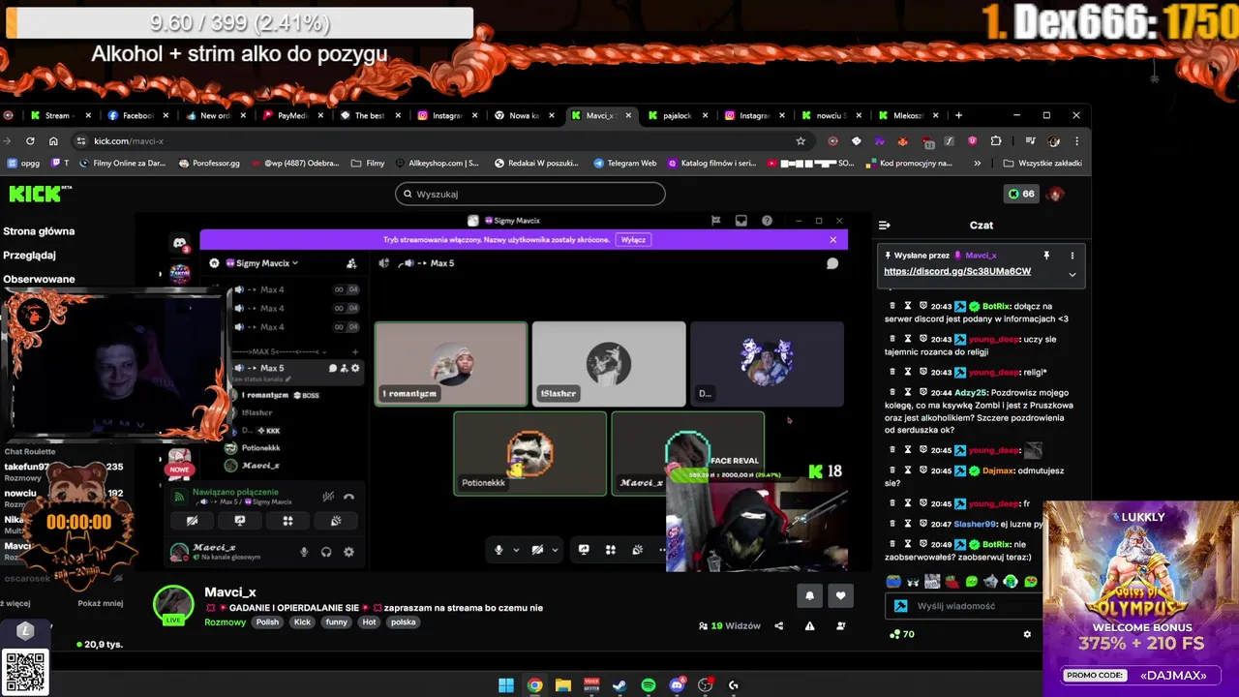Unpin message with pin icon in chat
Image resolution: width=1239 pixels, height=697 pixels.
(1046, 256)
